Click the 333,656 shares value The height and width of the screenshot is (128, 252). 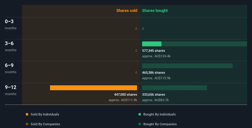pyautogui.click(x=153, y=94)
